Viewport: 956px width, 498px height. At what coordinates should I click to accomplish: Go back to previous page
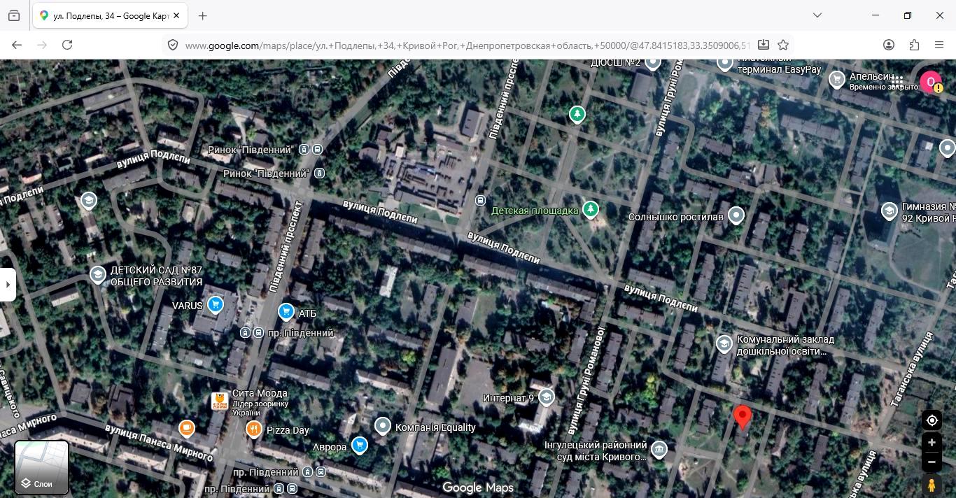tap(17, 45)
